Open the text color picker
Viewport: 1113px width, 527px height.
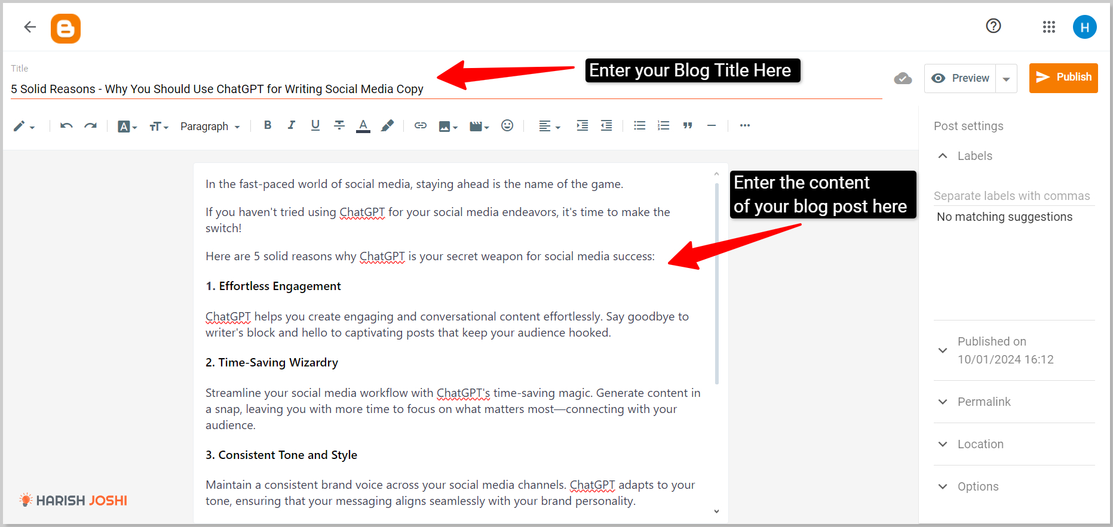363,126
